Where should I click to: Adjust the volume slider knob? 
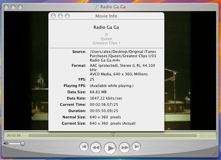click(23, 143)
